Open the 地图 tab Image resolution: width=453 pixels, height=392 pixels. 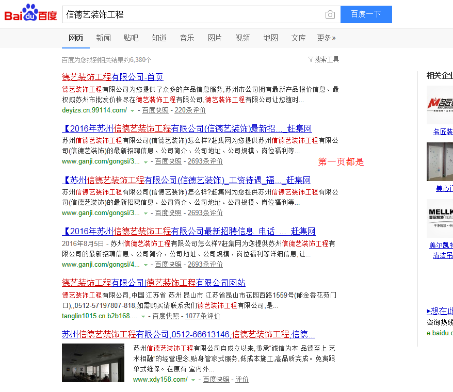pos(271,38)
